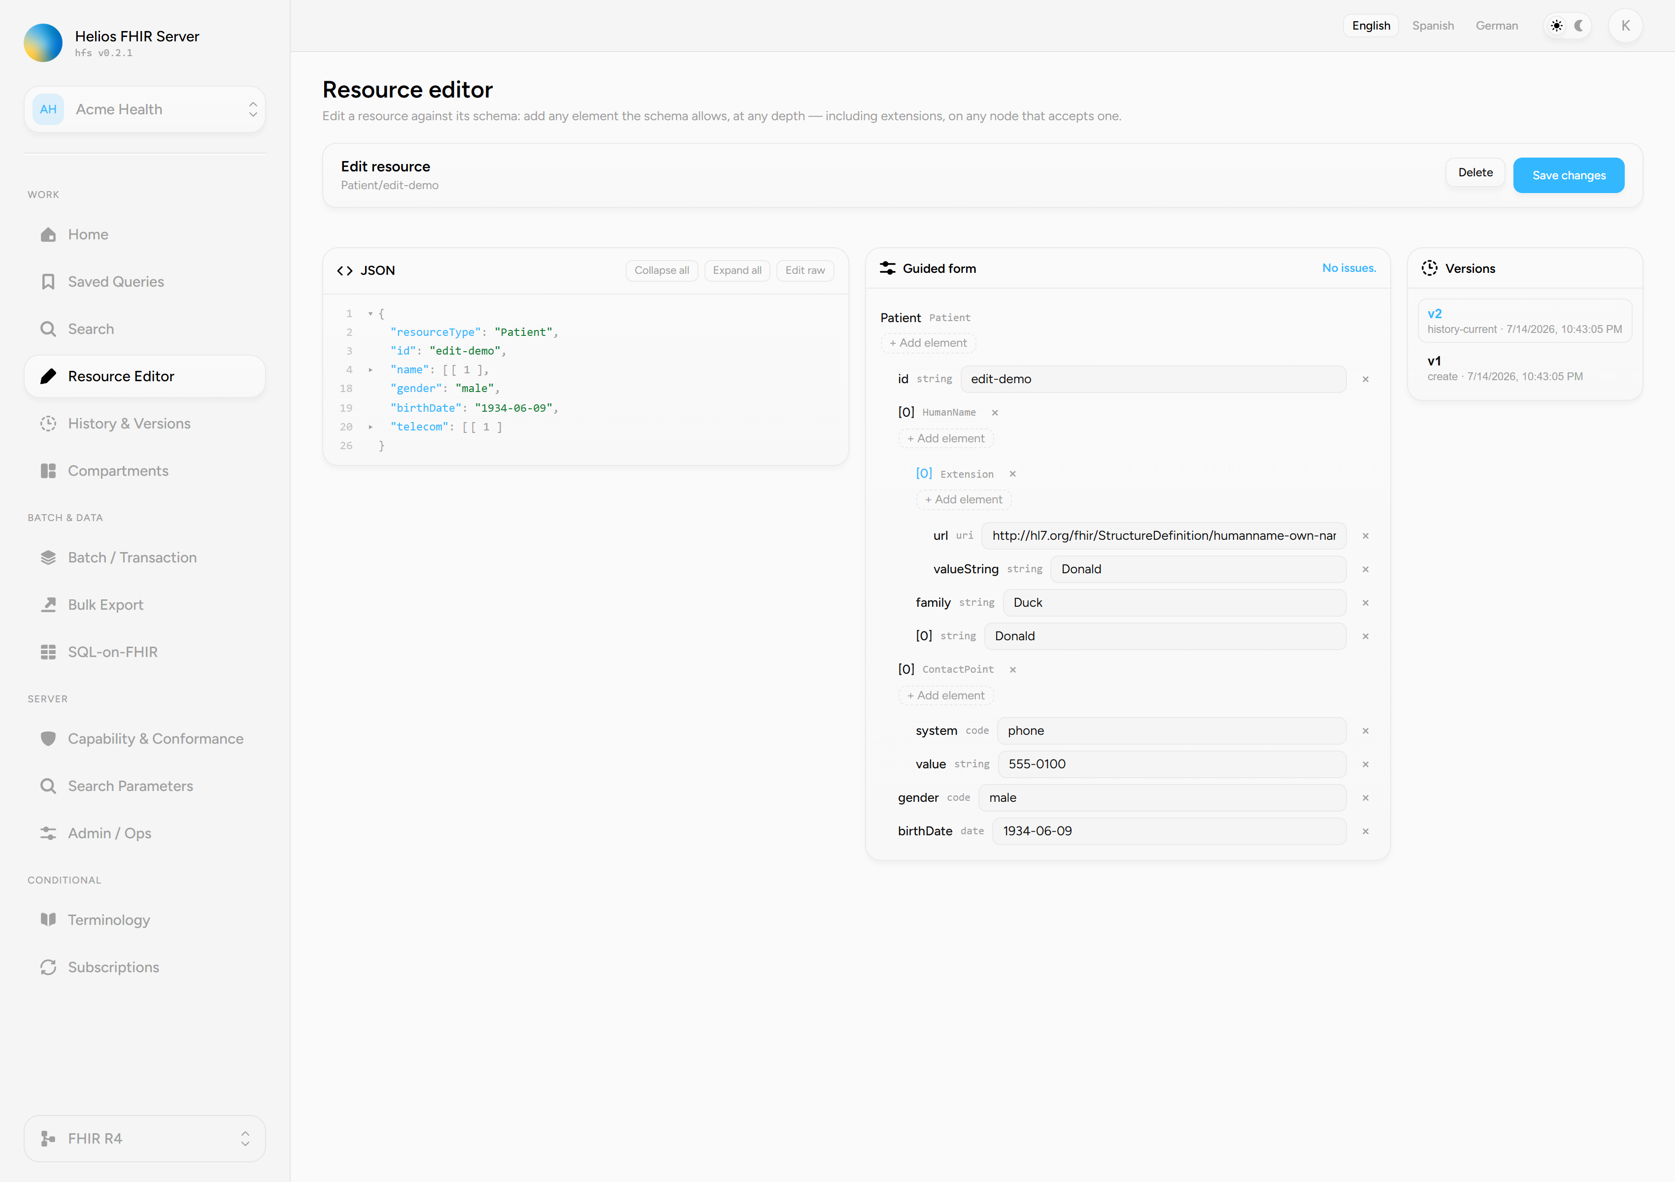Open Batch / Transaction page
This screenshot has width=1675, height=1182.
tap(144, 558)
